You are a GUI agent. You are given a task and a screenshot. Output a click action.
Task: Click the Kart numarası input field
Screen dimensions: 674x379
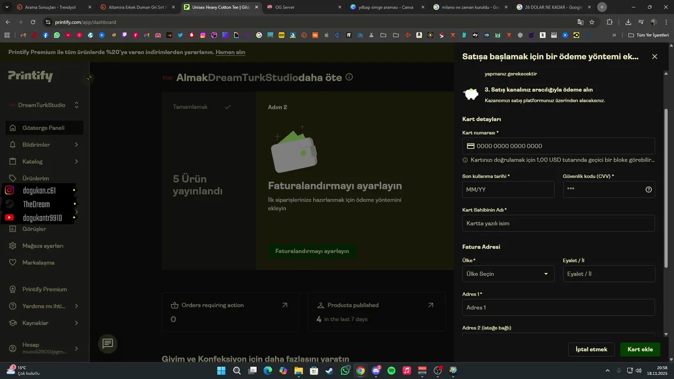pyautogui.click(x=558, y=146)
